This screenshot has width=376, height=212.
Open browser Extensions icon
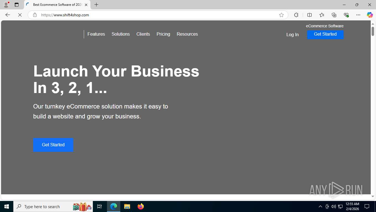296,15
